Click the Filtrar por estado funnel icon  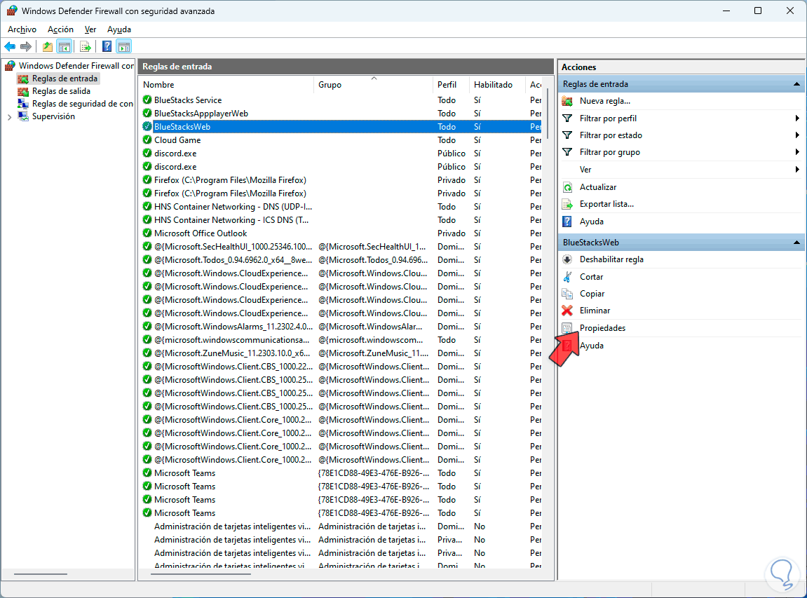click(x=567, y=135)
